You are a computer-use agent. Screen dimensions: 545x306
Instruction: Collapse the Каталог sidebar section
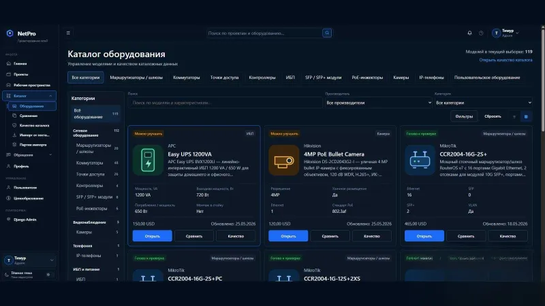[x=50, y=96]
